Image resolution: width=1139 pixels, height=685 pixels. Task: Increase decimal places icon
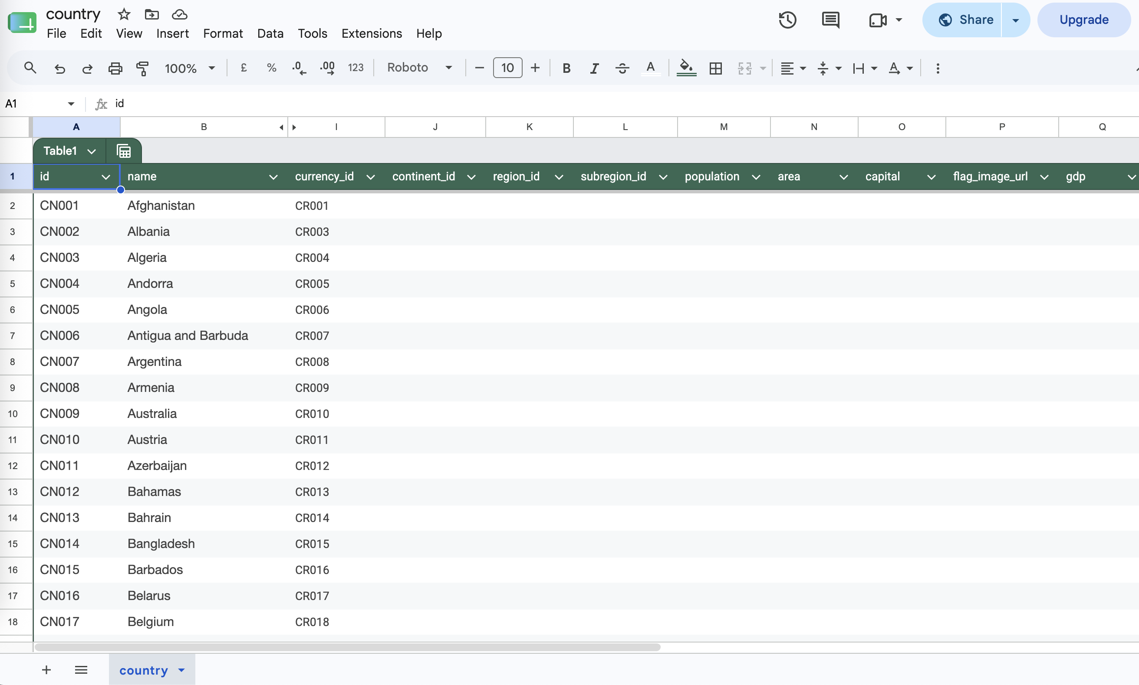coord(327,68)
